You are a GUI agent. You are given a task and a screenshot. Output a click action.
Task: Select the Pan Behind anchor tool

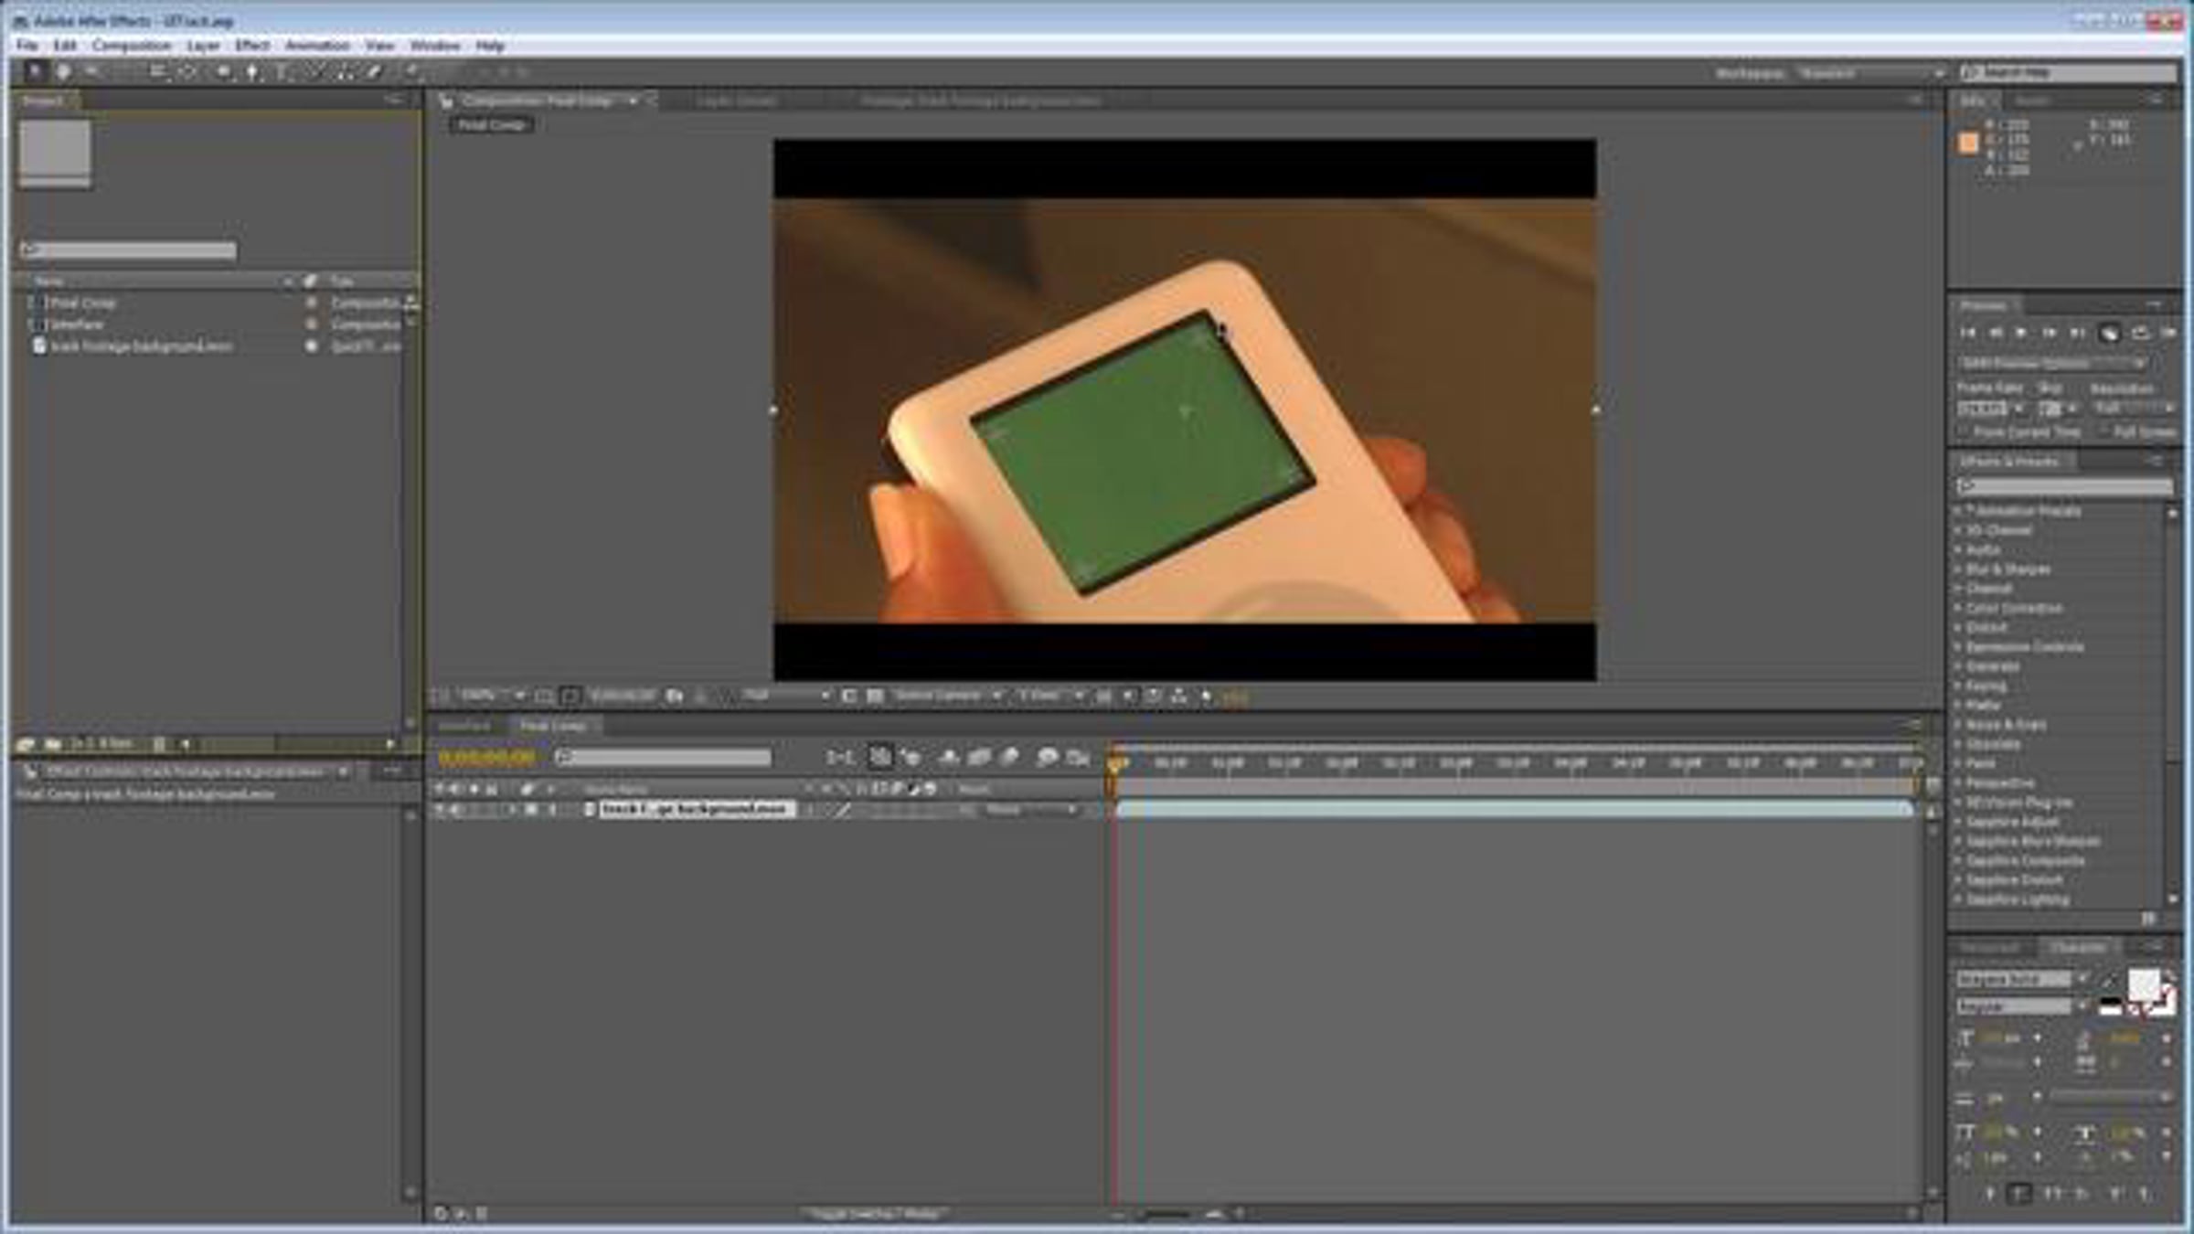[x=188, y=71]
